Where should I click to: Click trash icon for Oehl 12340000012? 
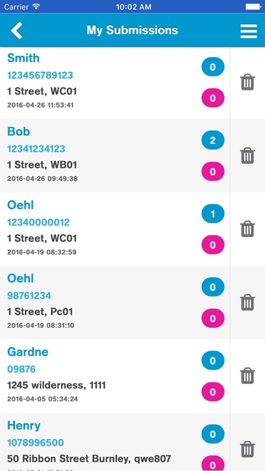point(247,229)
